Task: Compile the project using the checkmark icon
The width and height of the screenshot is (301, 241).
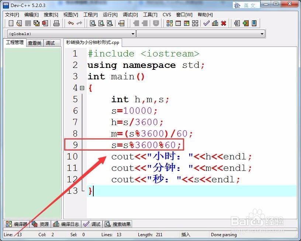Action: tap(206, 23)
